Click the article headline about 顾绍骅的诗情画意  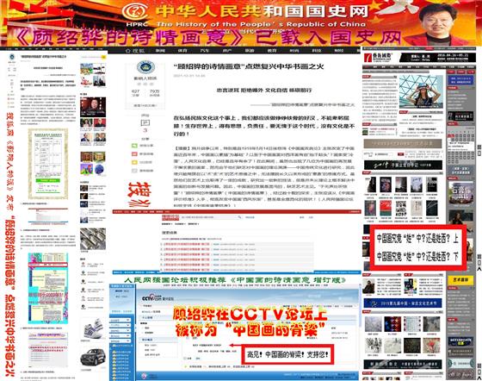tap(249, 66)
